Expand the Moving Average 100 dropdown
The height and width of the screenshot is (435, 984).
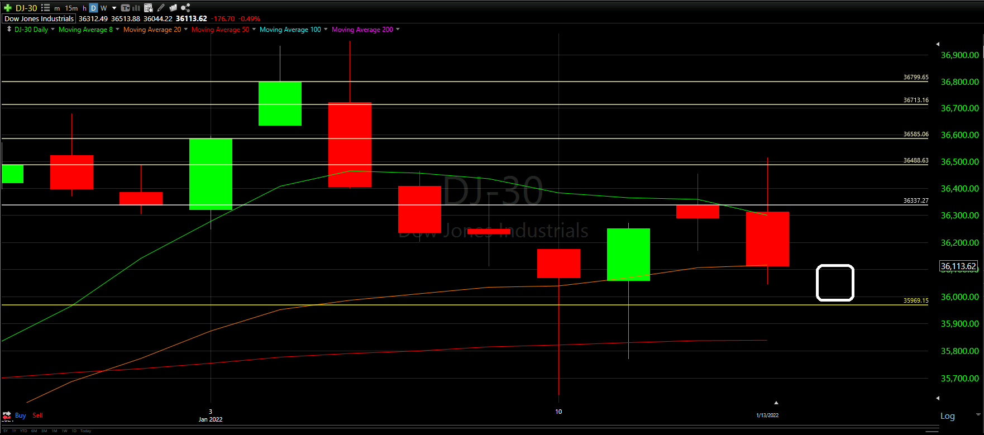(x=326, y=29)
